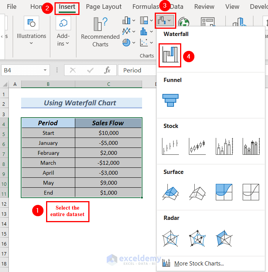Screen dimensions: 268x272
Task: Insert Volume-High-Low-Close stock chart
Action: (x=224, y=146)
